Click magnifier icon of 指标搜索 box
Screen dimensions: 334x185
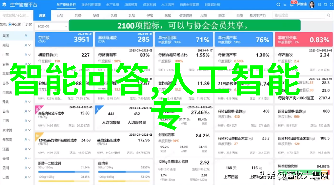[x=328, y=15]
